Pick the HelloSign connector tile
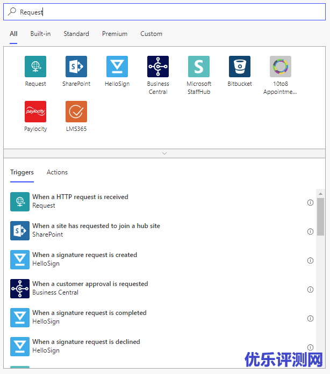This screenshot has width=330, height=374. point(117,67)
